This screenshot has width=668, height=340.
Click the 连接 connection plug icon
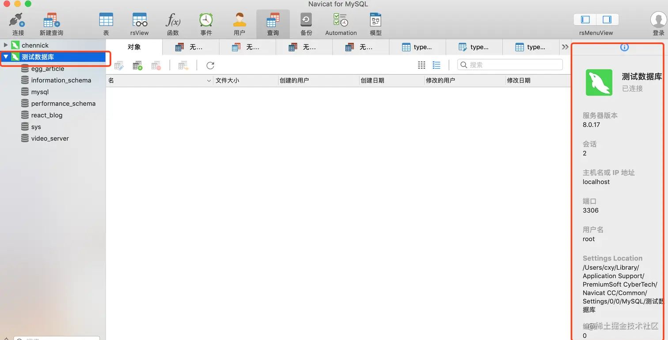point(18,20)
